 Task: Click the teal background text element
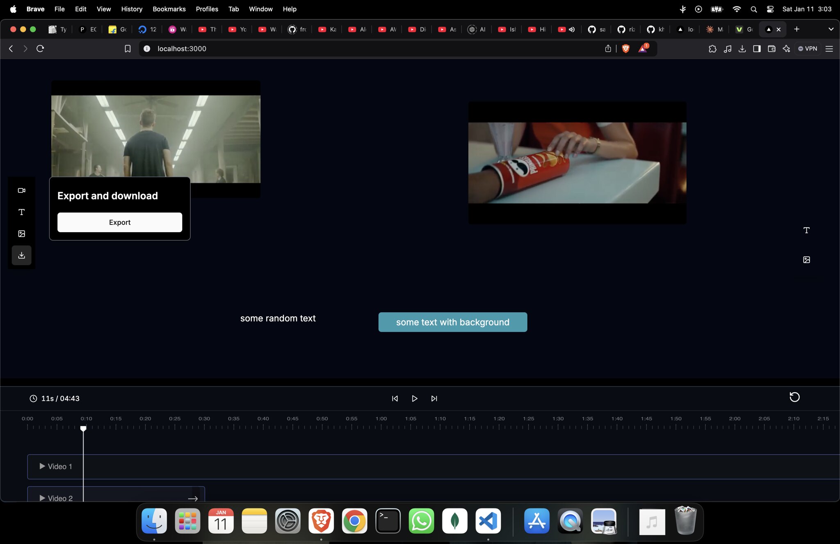coord(453,322)
